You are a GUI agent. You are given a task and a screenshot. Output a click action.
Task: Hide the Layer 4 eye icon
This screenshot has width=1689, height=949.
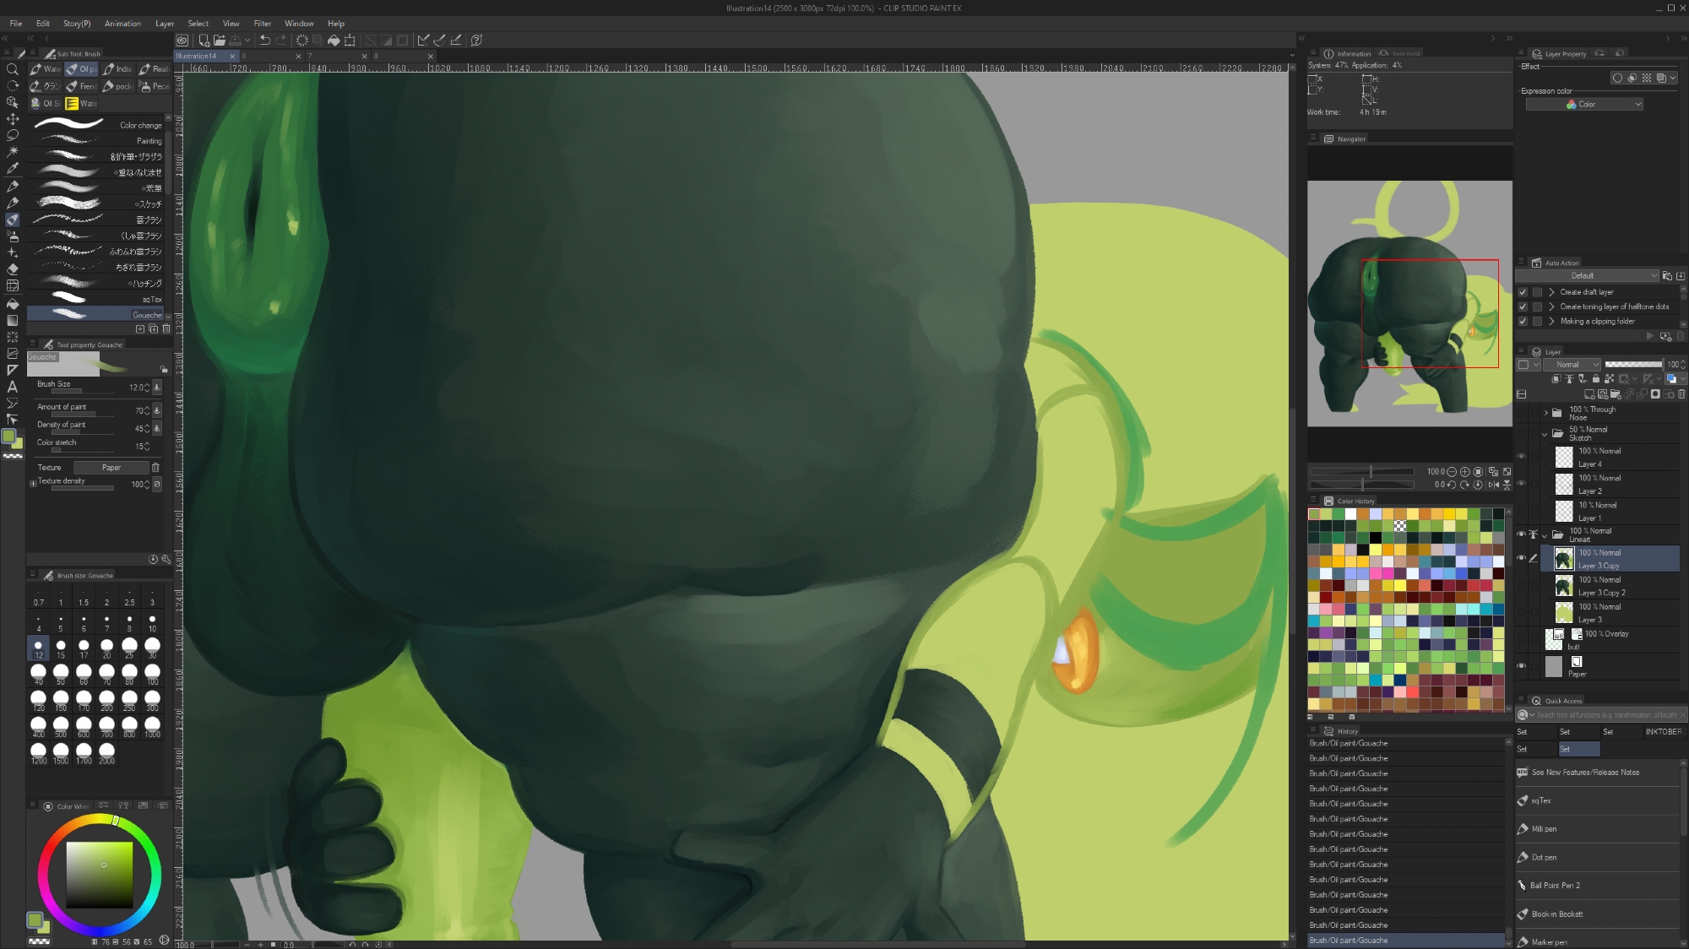(x=1522, y=457)
